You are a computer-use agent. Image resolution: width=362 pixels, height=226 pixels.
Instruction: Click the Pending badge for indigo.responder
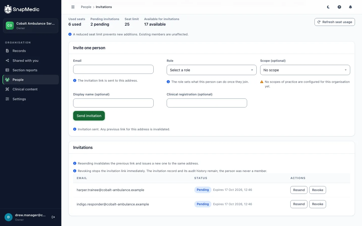point(203,204)
